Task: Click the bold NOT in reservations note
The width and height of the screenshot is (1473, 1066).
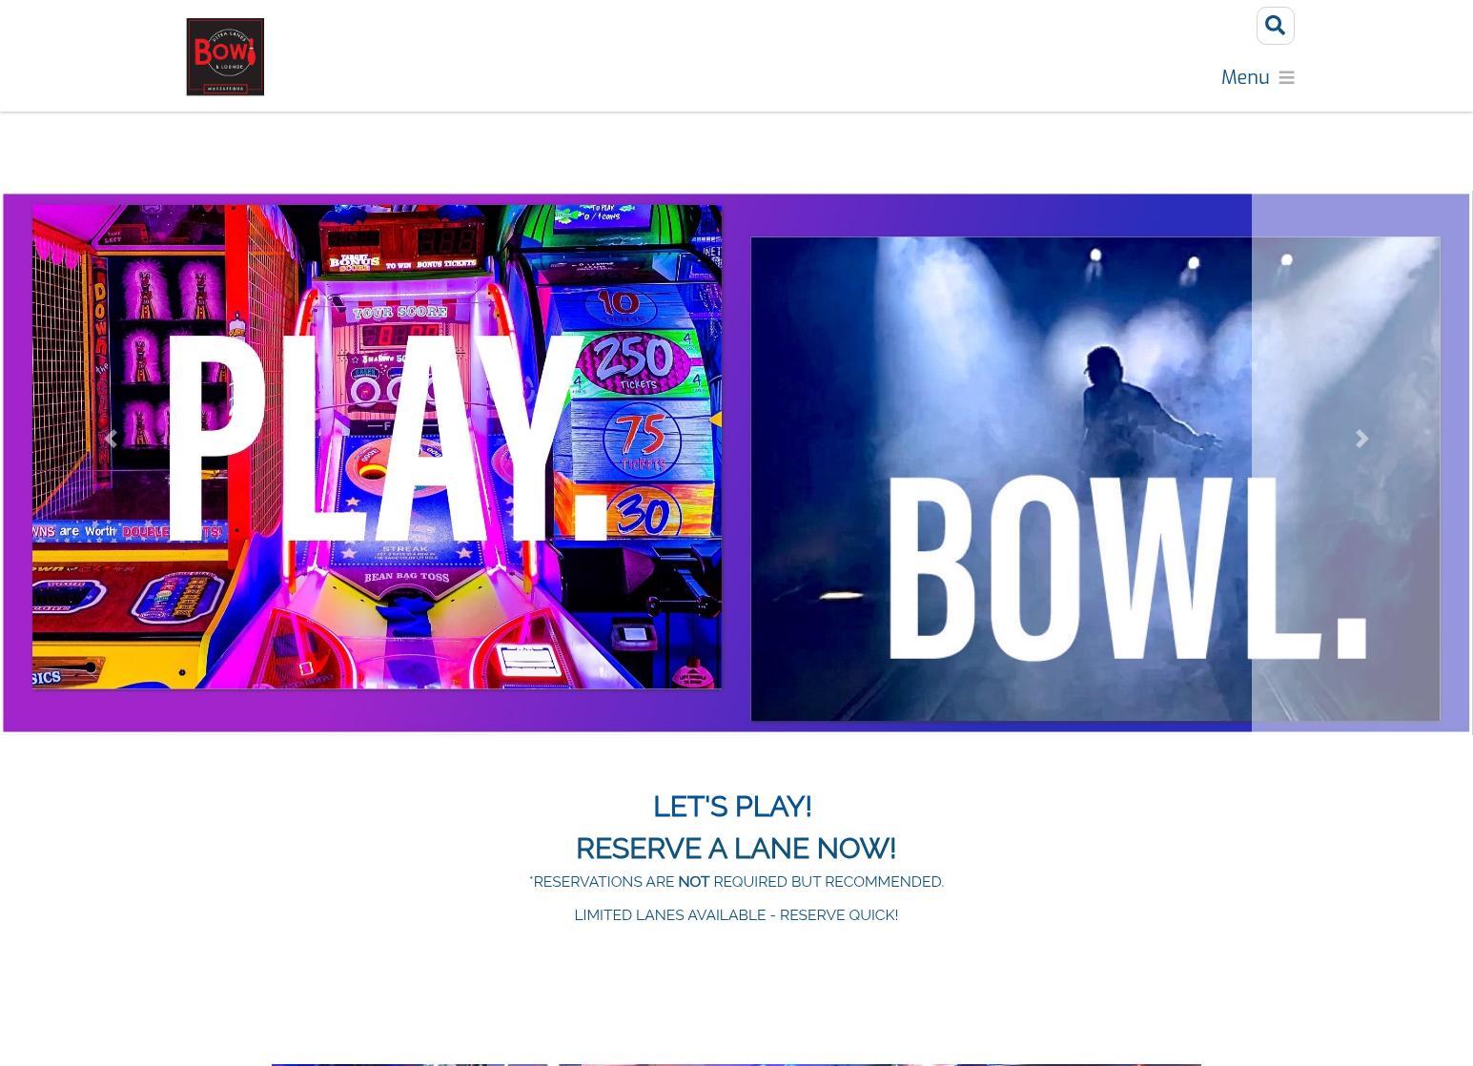Action: coord(693,882)
